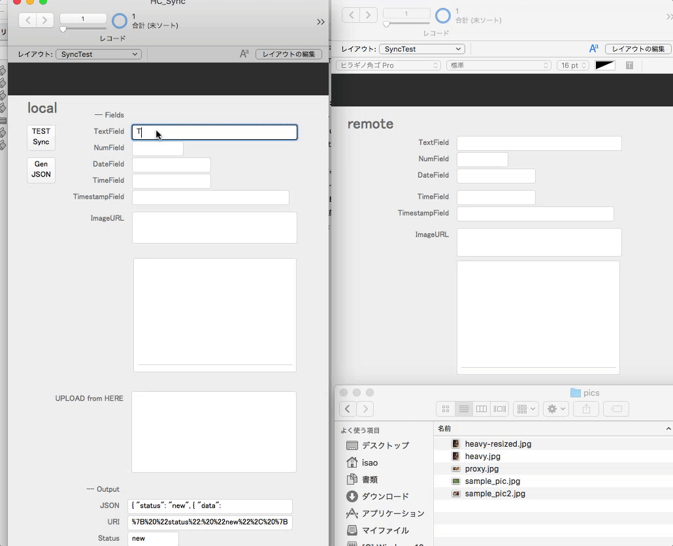Sort Finder list by name column header
Screen dimensions: 673x546
point(553,428)
